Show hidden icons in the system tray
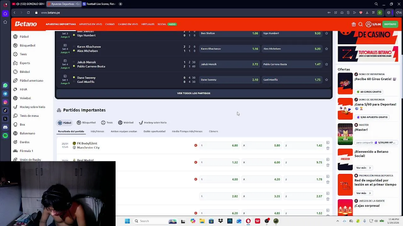Image resolution: width=403 pixels, height=226 pixels. click(x=338, y=221)
